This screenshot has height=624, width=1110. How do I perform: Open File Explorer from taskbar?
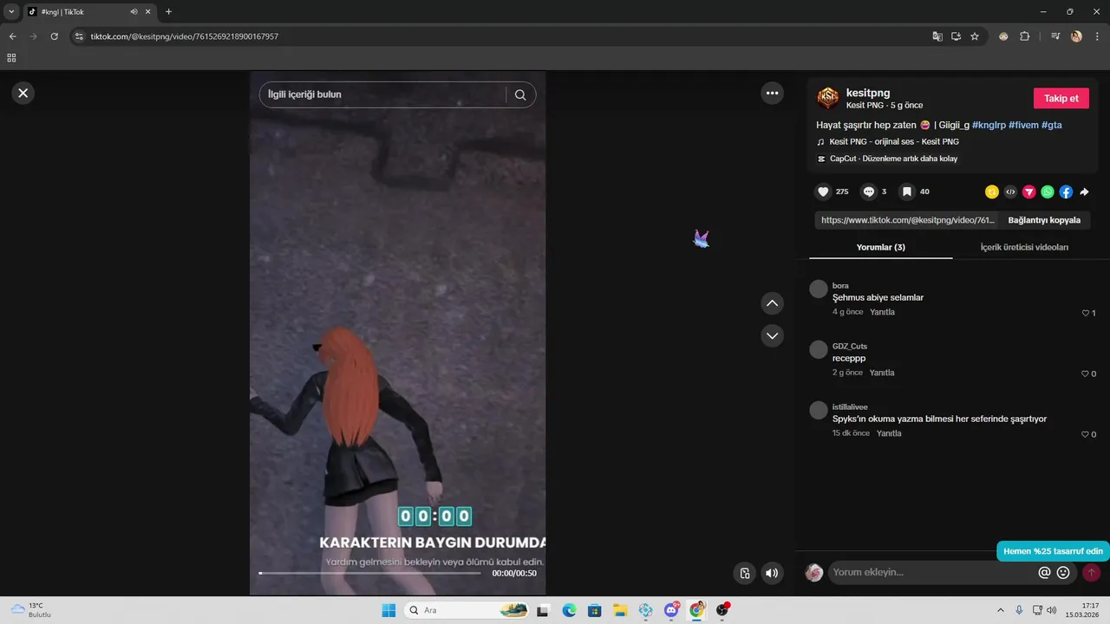(x=619, y=610)
